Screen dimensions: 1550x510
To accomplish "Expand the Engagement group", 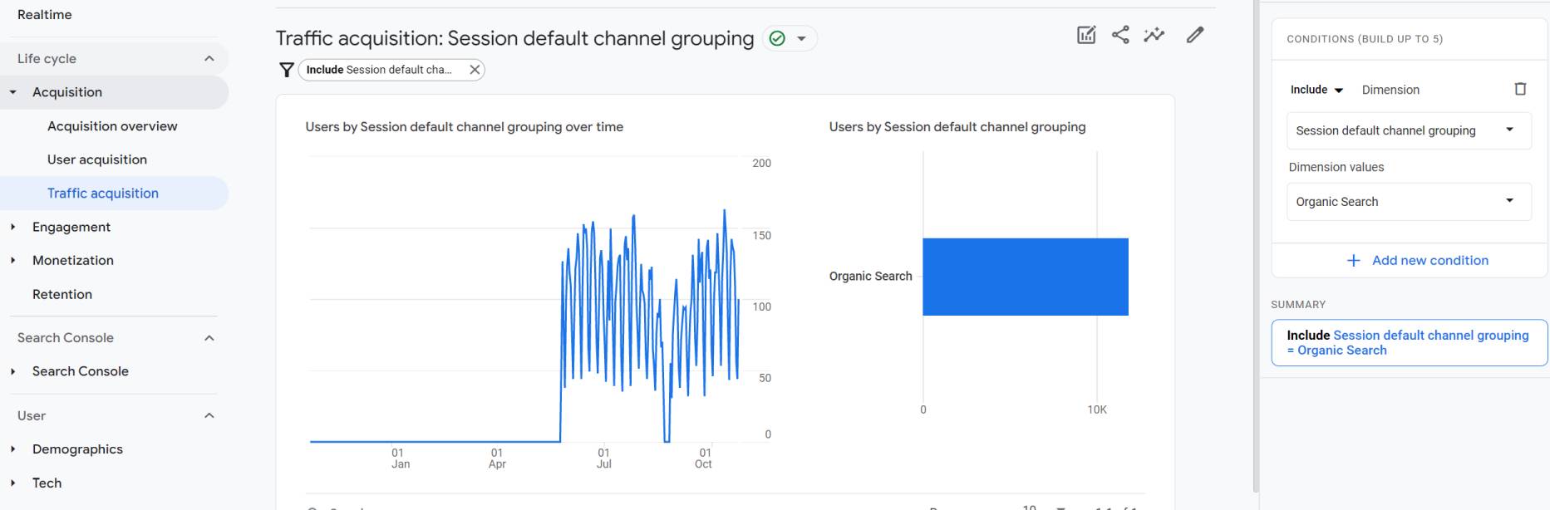I will pos(13,227).
